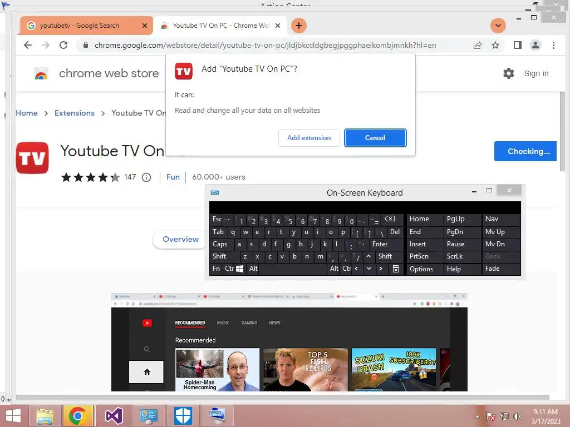Screen dimensions: 570x427
Task: Toggle Nav mode on On-Screen Keyboard
Action: click(502, 219)
